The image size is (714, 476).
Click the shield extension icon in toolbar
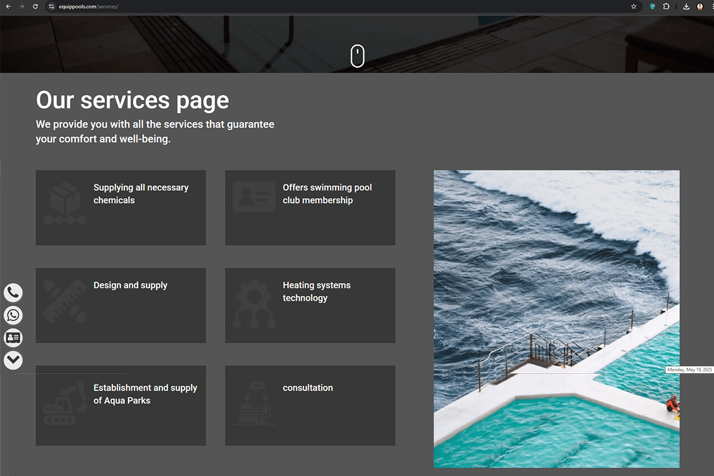click(653, 7)
